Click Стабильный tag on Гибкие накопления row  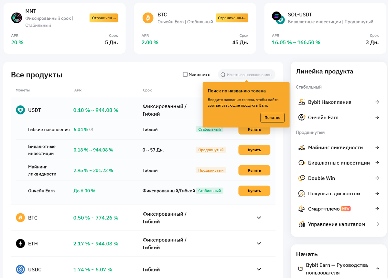click(x=210, y=129)
